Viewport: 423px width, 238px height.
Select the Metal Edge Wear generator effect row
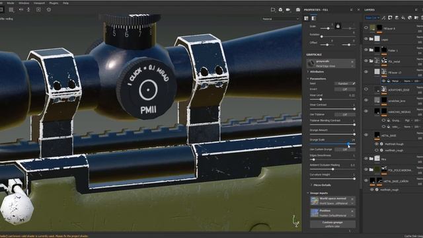(x=401, y=81)
